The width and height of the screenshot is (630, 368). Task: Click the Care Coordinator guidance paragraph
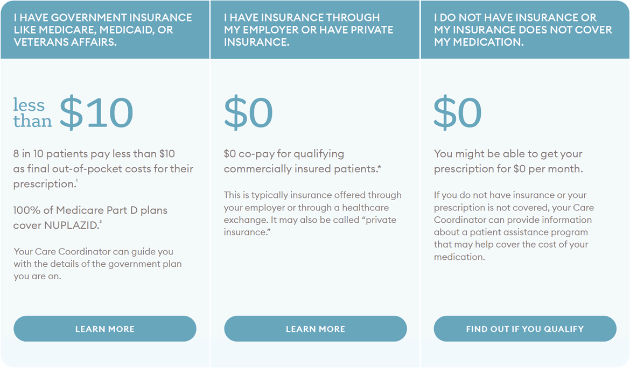(97, 264)
